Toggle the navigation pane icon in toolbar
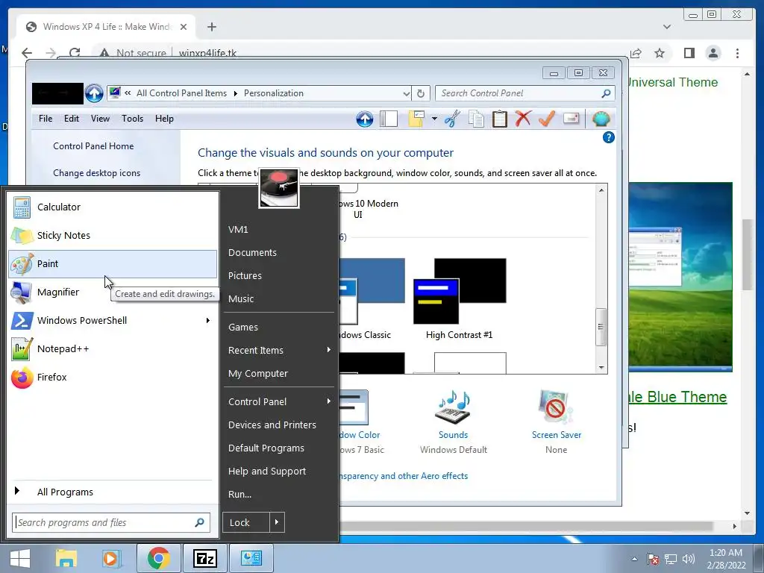The height and width of the screenshot is (573, 764). pos(389,119)
